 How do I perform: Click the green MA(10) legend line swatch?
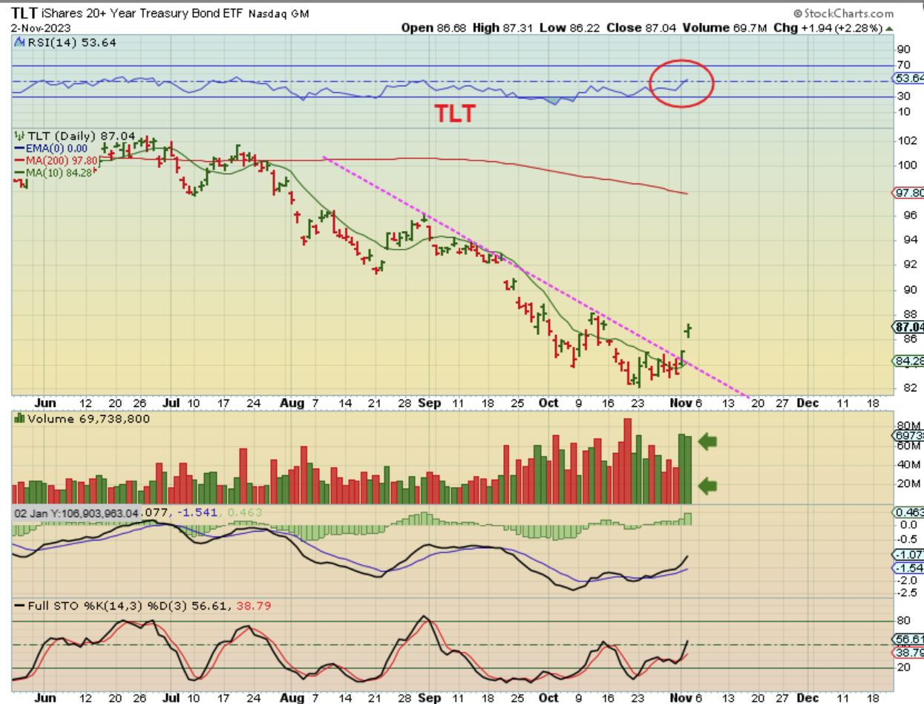[x=18, y=172]
